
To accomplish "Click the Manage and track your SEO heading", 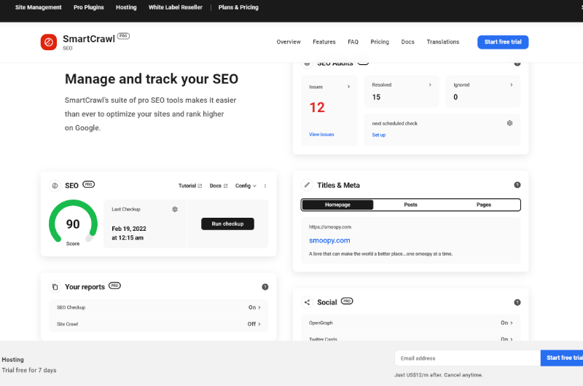I will 152,79.
